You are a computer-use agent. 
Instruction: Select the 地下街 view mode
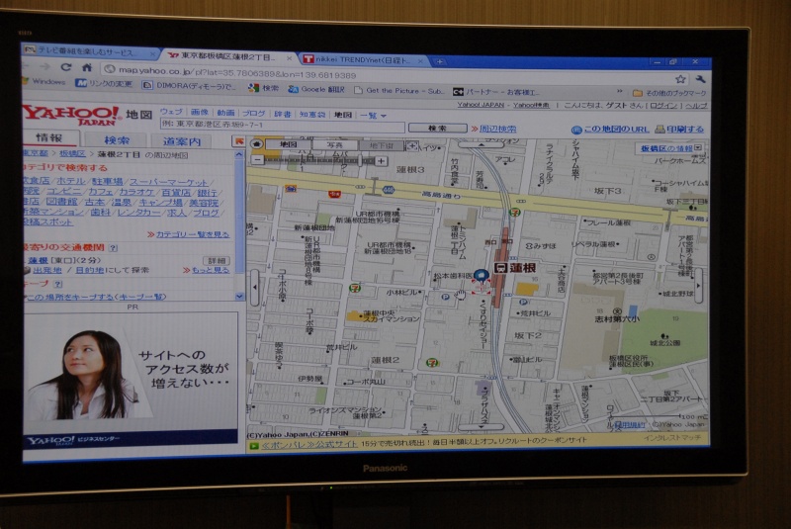pos(381,145)
